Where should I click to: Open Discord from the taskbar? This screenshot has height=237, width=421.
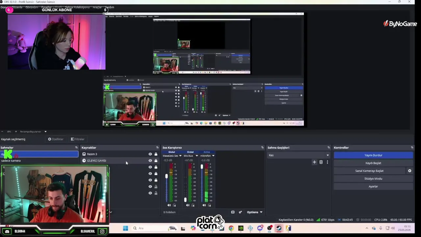click(x=260, y=228)
